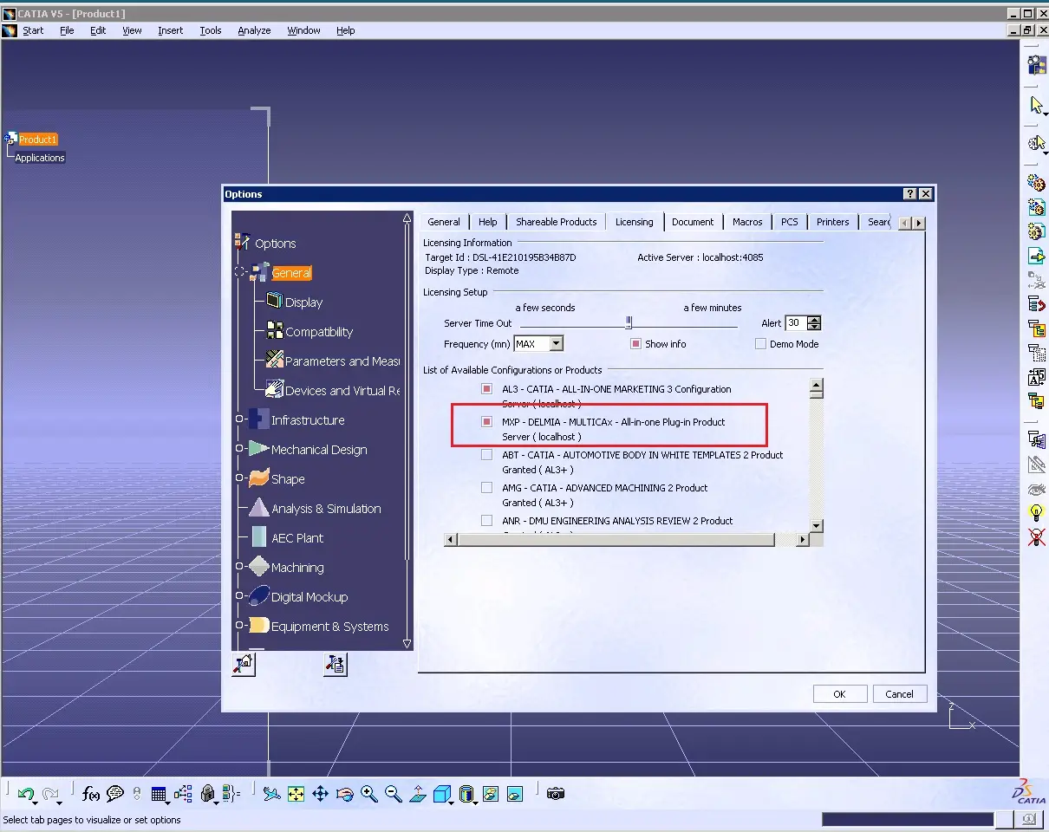The height and width of the screenshot is (832, 1049).
Task: Click the Capture camera icon
Action: tap(557, 794)
